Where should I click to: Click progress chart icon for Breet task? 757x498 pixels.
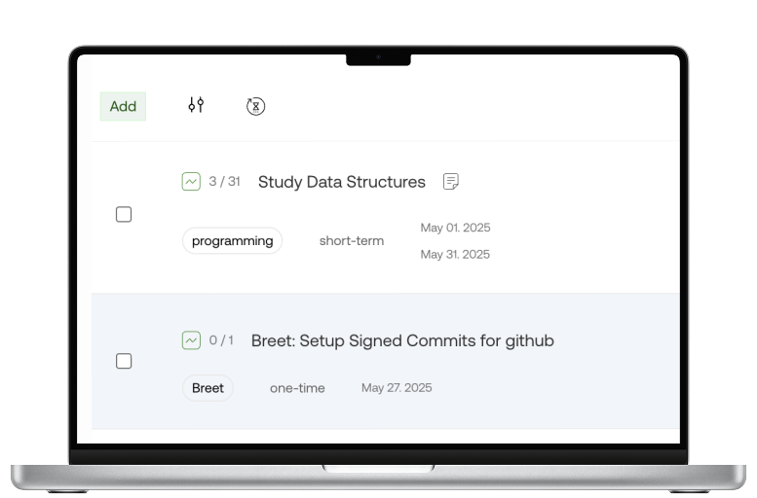pyautogui.click(x=191, y=340)
